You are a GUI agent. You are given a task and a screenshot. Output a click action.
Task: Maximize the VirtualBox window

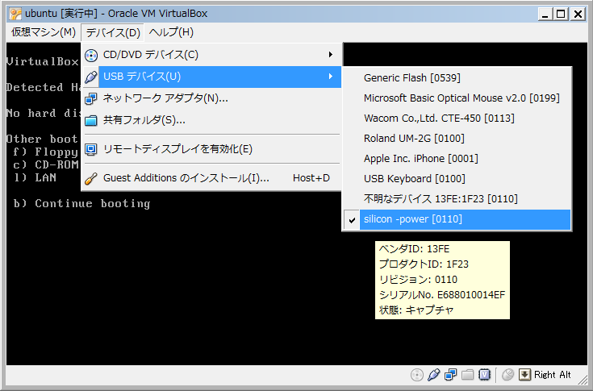click(x=561, y=14)
